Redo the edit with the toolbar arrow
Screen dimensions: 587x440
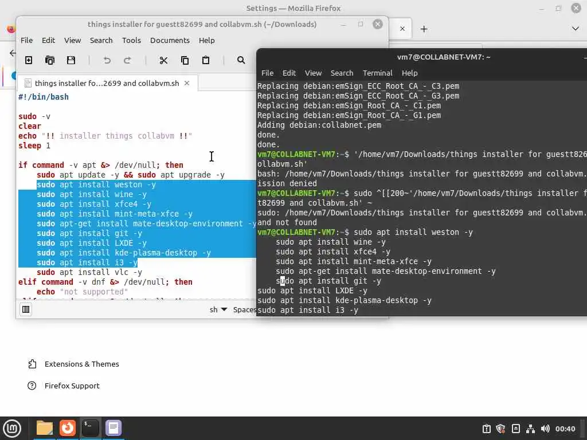pos(127,60)
